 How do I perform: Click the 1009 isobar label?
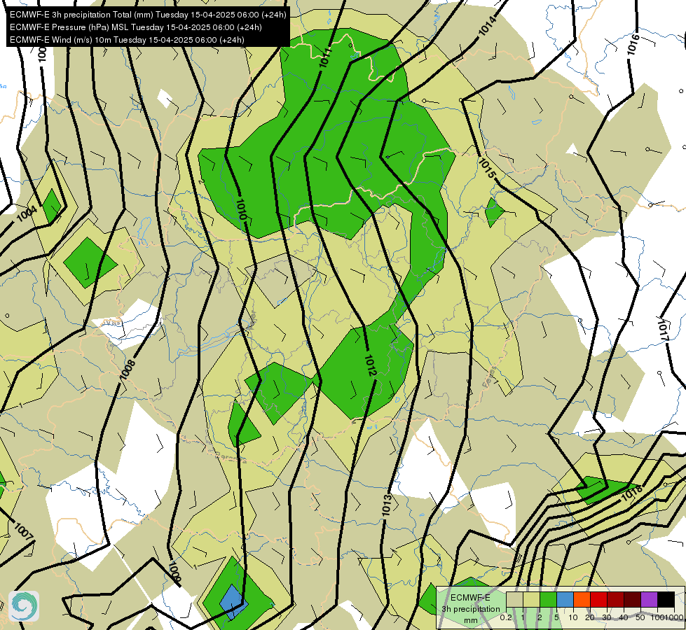tap(174, 573)
